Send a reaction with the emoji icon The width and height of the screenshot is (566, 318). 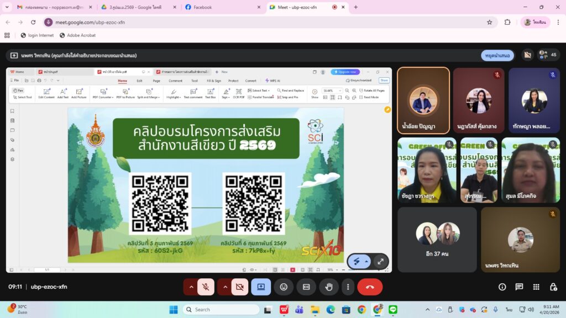[284, 287]
